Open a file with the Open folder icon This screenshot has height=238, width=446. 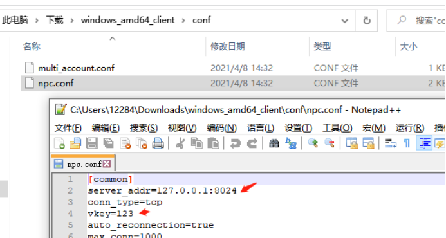point(75,143)
